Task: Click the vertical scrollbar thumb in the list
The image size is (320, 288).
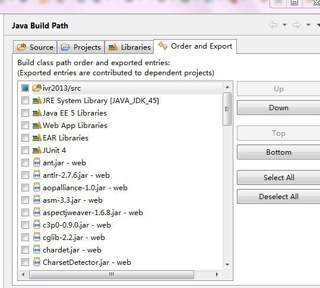Action: point(227,109)
